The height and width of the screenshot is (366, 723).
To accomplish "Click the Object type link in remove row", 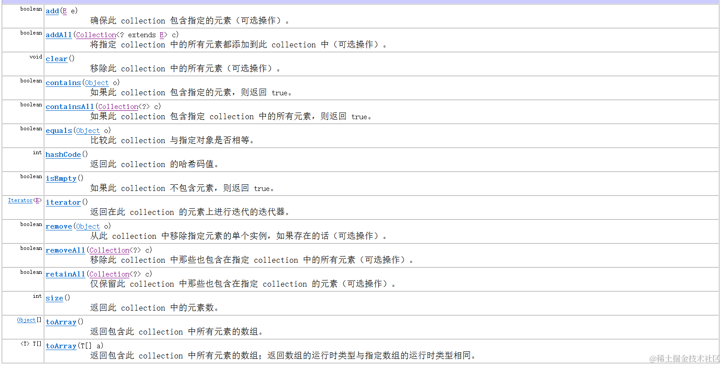I will click(88, 226).
